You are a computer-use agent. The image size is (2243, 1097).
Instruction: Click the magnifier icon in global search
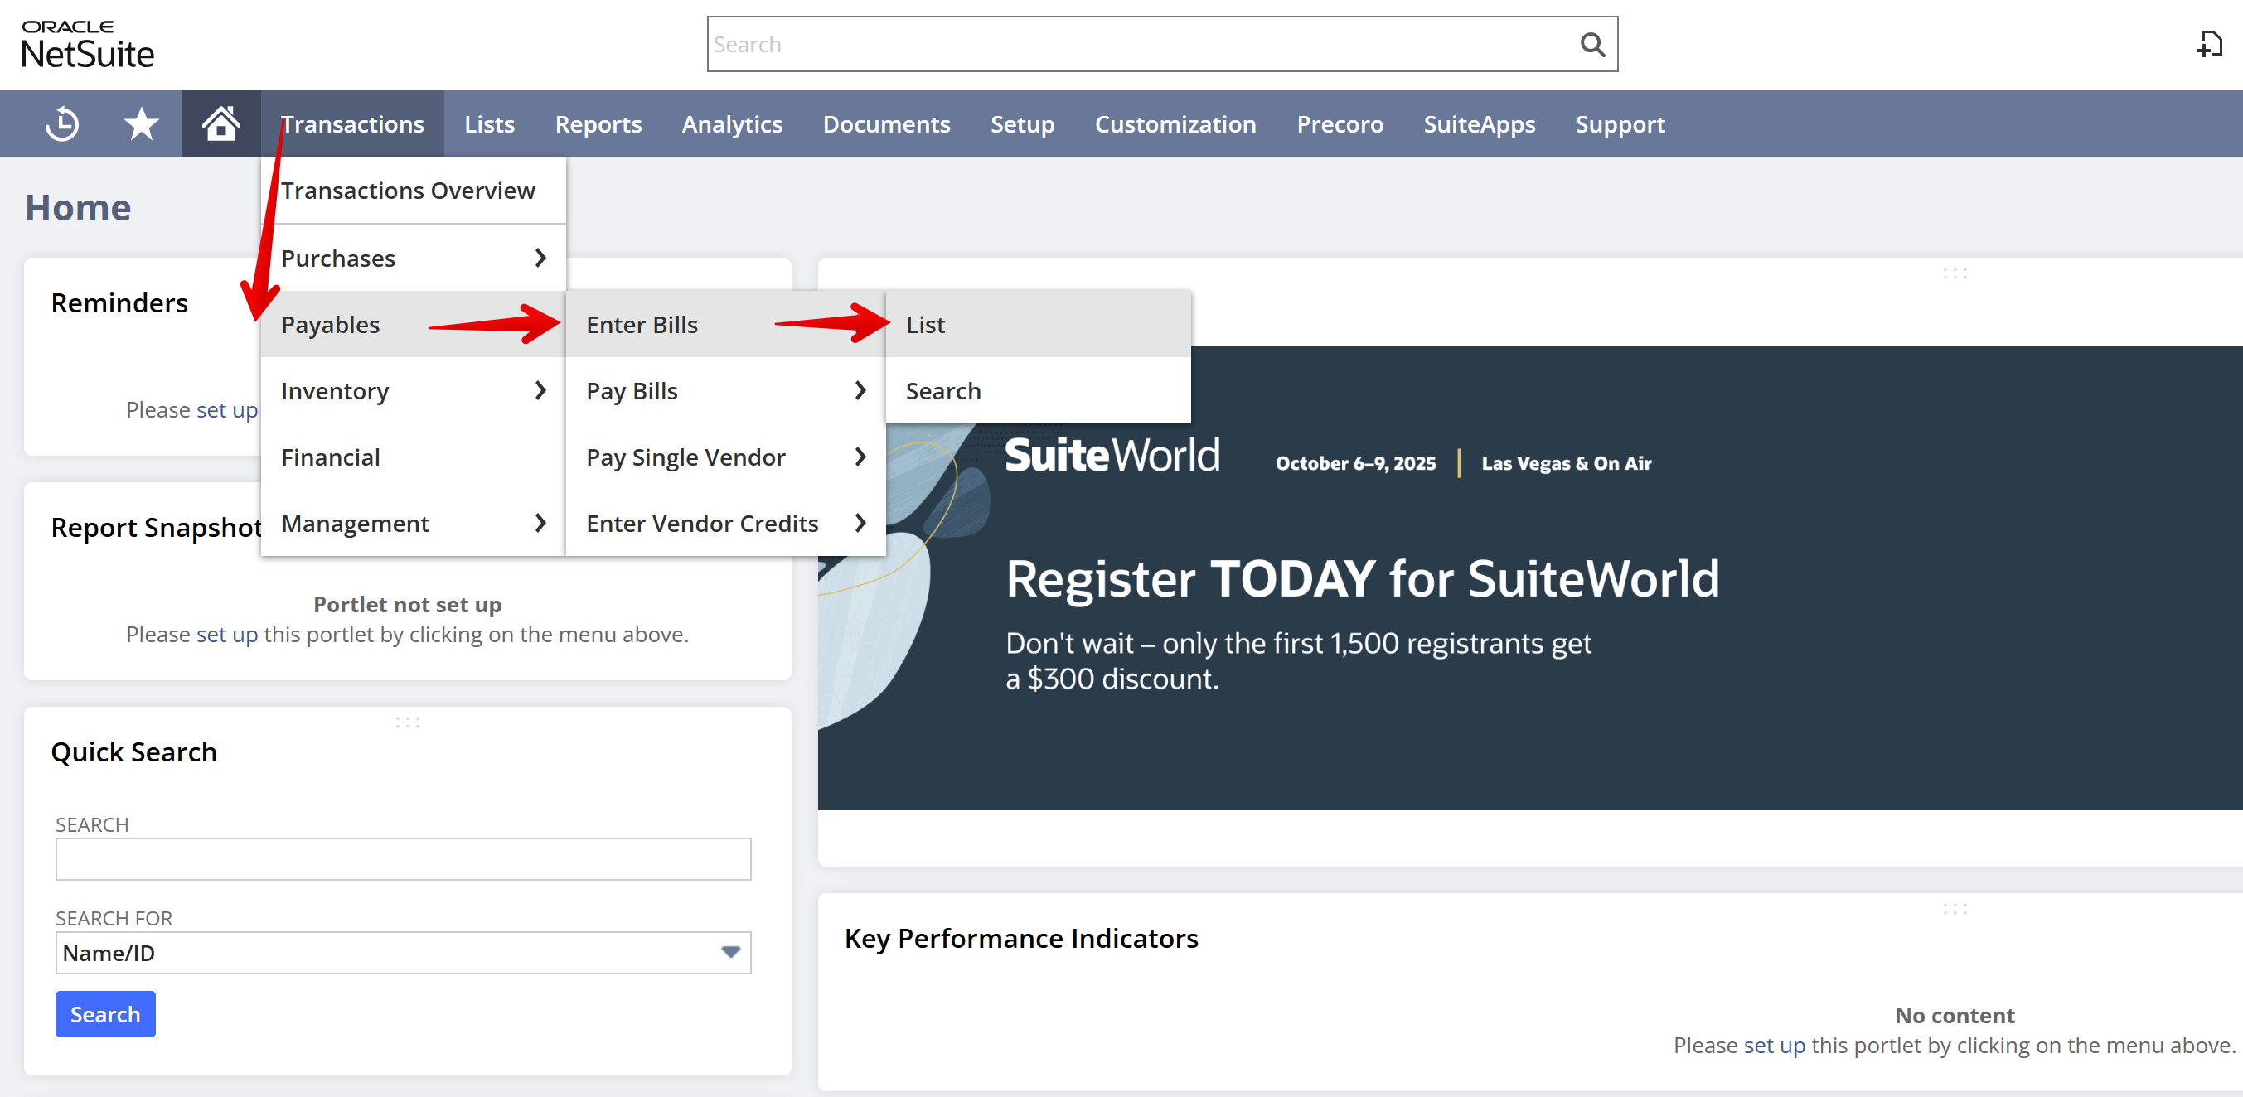[x=1591, y=45]
